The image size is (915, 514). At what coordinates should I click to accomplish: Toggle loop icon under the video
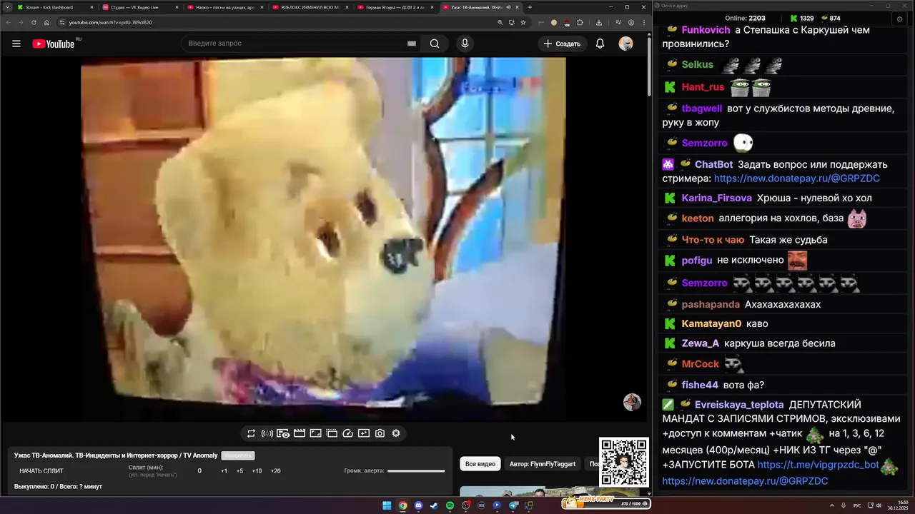click(x=251, y=433)
